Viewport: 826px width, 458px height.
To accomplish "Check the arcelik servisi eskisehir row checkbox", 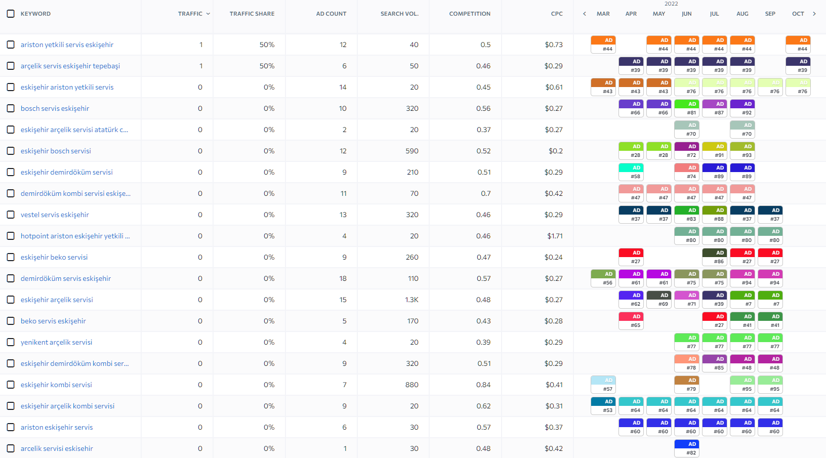I will [11, 448].
